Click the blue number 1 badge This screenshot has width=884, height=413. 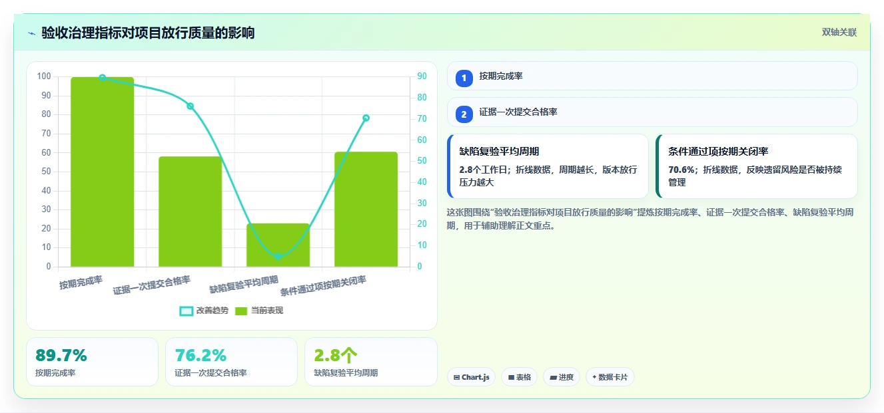(464, 78)
